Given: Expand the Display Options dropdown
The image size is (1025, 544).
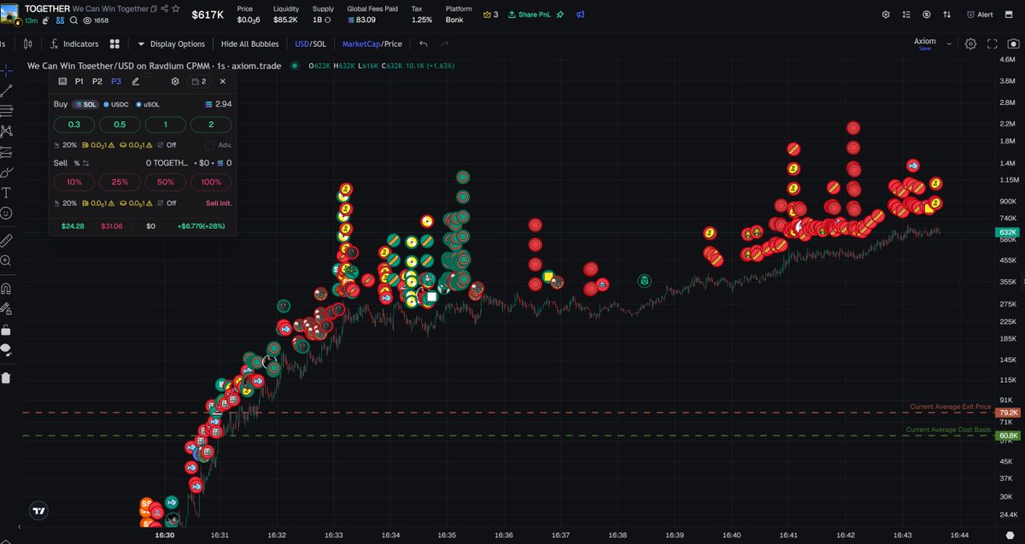Looking at the screenshot, I should click(172, 44).
